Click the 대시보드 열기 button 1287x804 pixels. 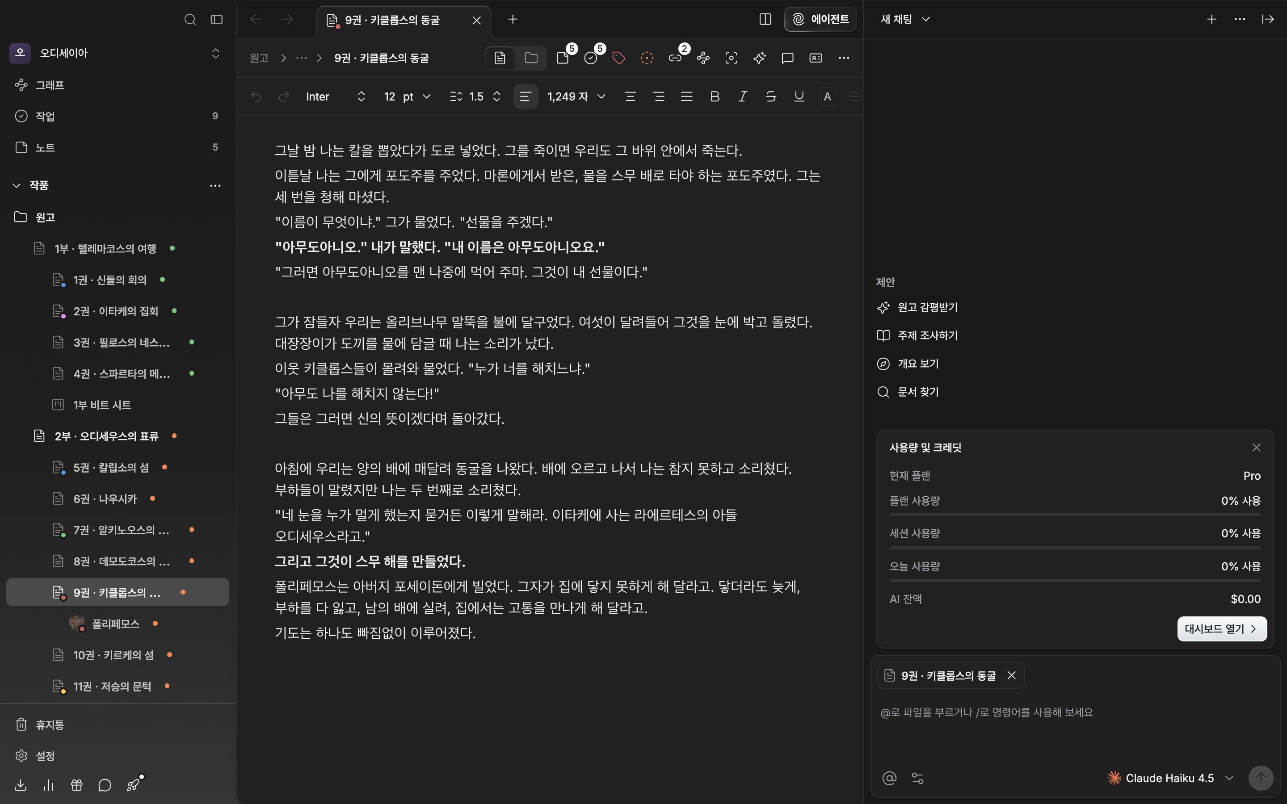pos(1222,629)
